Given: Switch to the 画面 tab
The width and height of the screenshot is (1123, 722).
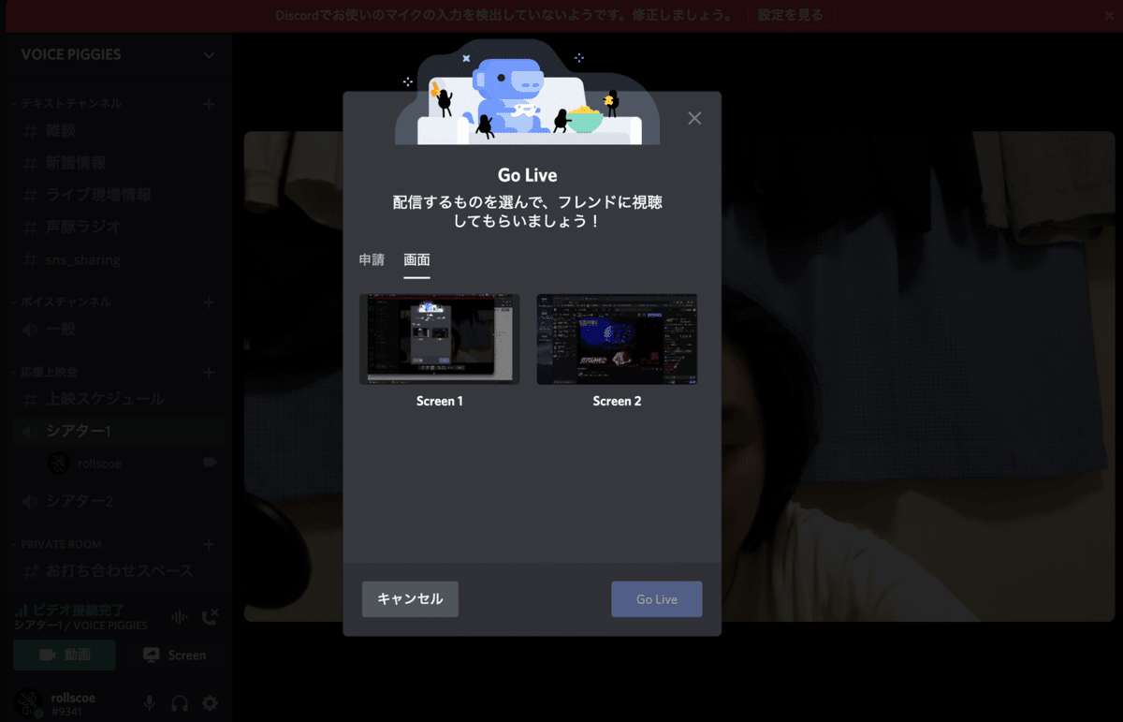Looking at the screenshot, I should tap(416, 260).
